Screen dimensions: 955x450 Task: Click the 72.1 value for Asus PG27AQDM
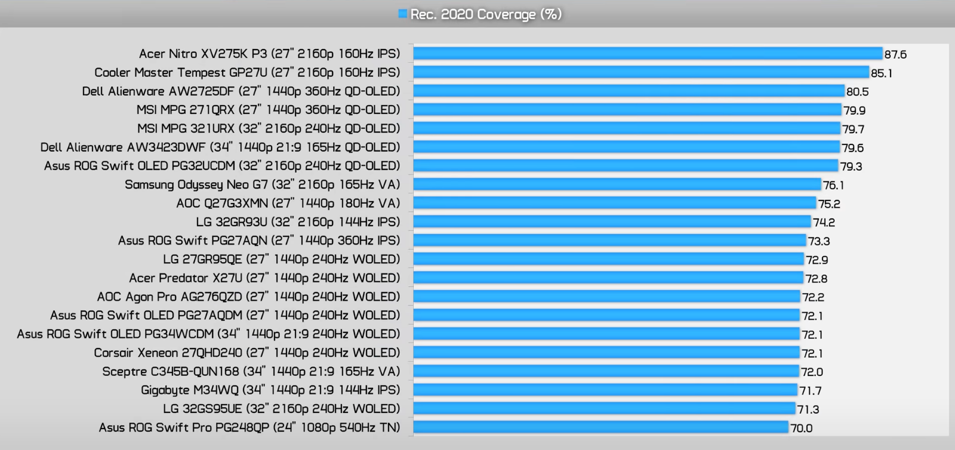pos(812,316)
